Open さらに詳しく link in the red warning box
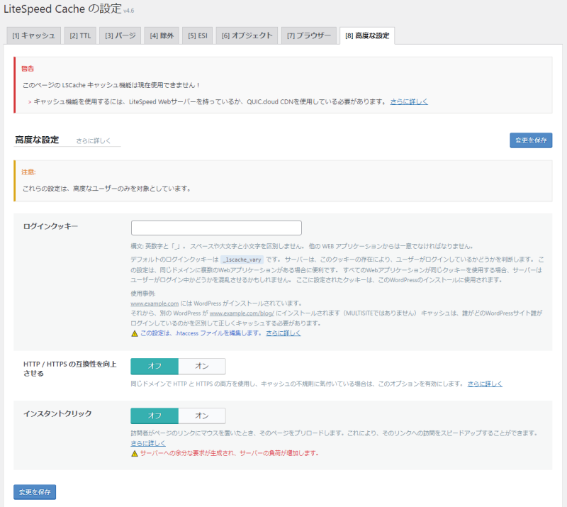The width and height of the screenshot is (567, 507). [409, 101]
